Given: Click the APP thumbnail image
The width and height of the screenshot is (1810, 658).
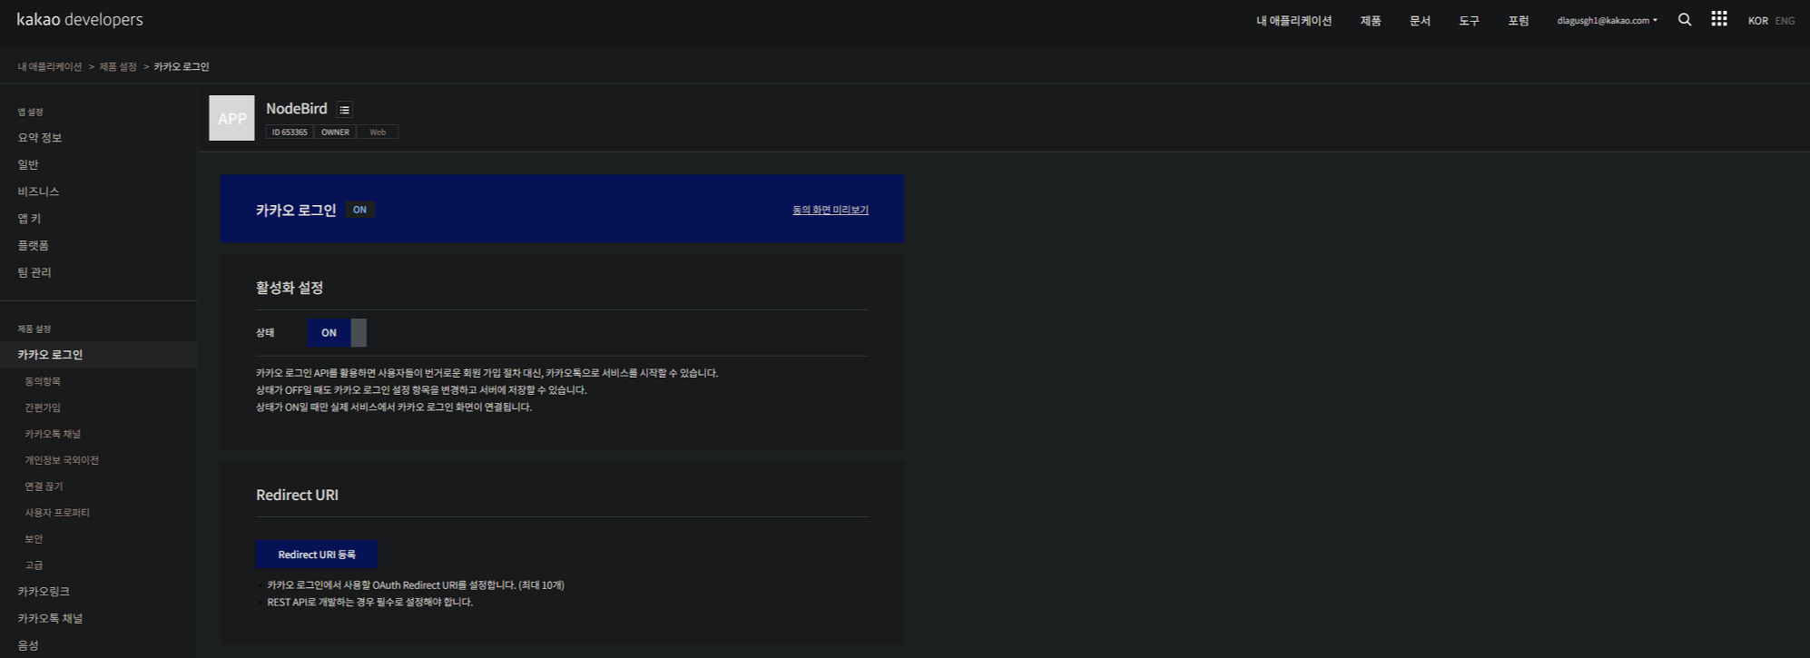Looking at the screenshot, I should point(231,118).
